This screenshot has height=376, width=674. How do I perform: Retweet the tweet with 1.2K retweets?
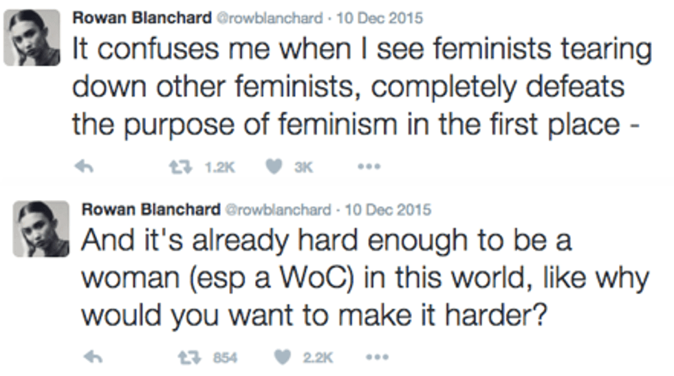pyautogui.click(x=180, y=166)
